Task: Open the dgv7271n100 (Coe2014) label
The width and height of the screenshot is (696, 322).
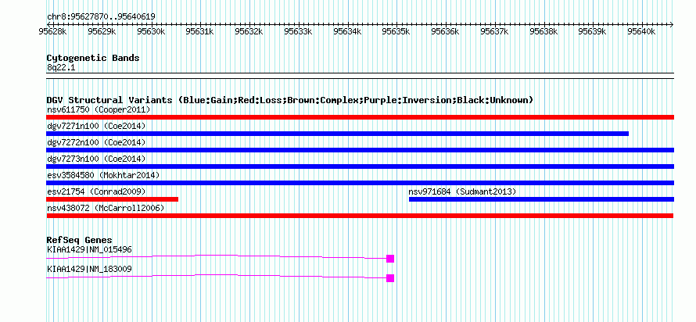Action: (x=96, y=126)
